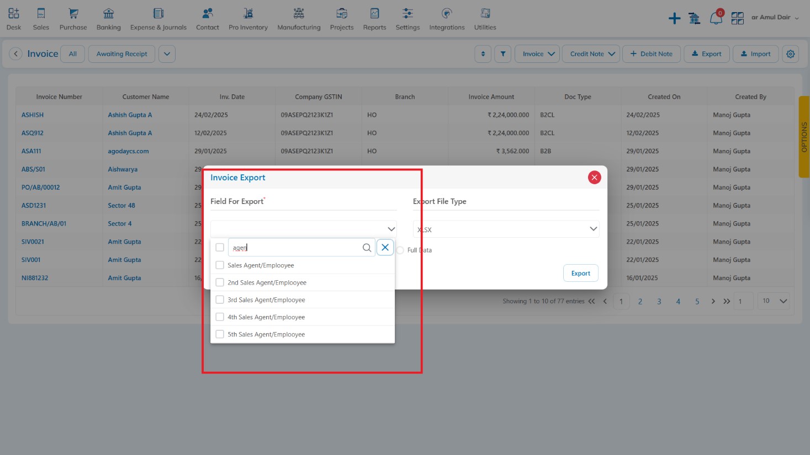This screenshot has width=810, height=455.
Task: Expand the Invoice dropdown button
Action: (537, 54)
